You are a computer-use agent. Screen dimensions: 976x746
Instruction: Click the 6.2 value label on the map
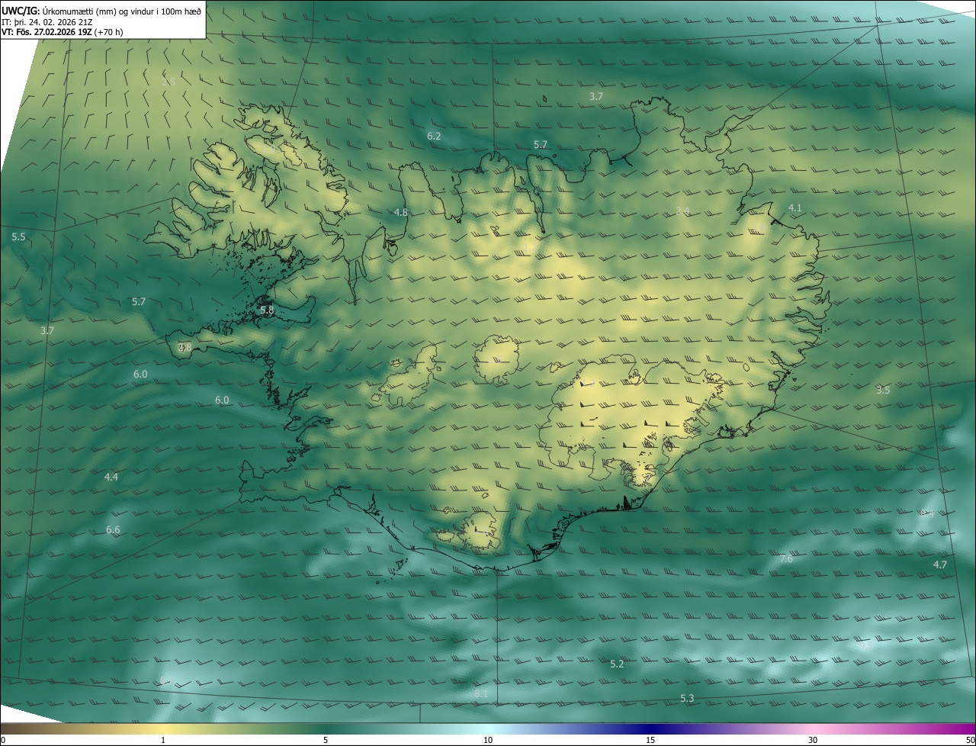tap(434, 136)
